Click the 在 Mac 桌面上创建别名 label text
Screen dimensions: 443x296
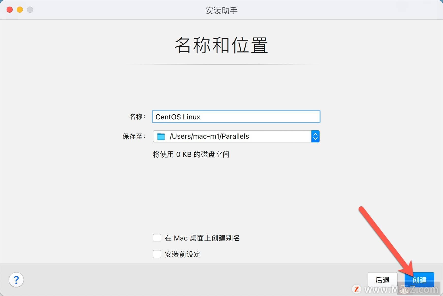click(x=202, y=238)
